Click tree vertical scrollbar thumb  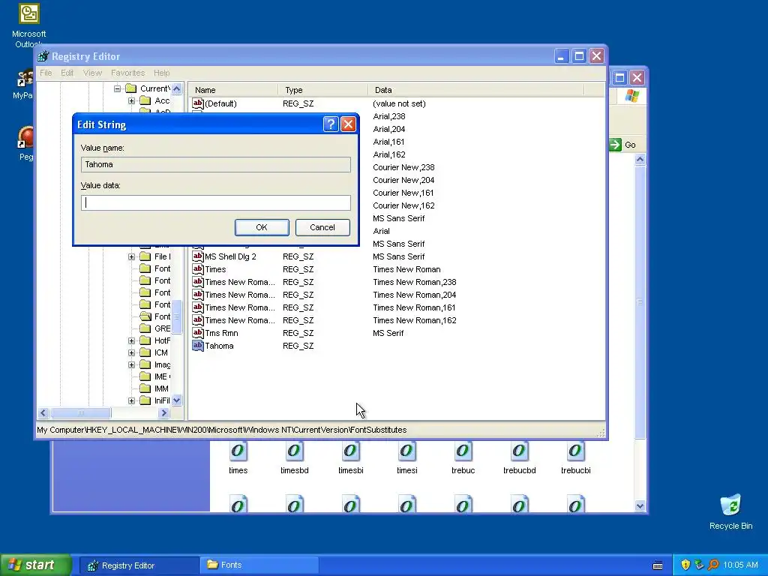177,316
